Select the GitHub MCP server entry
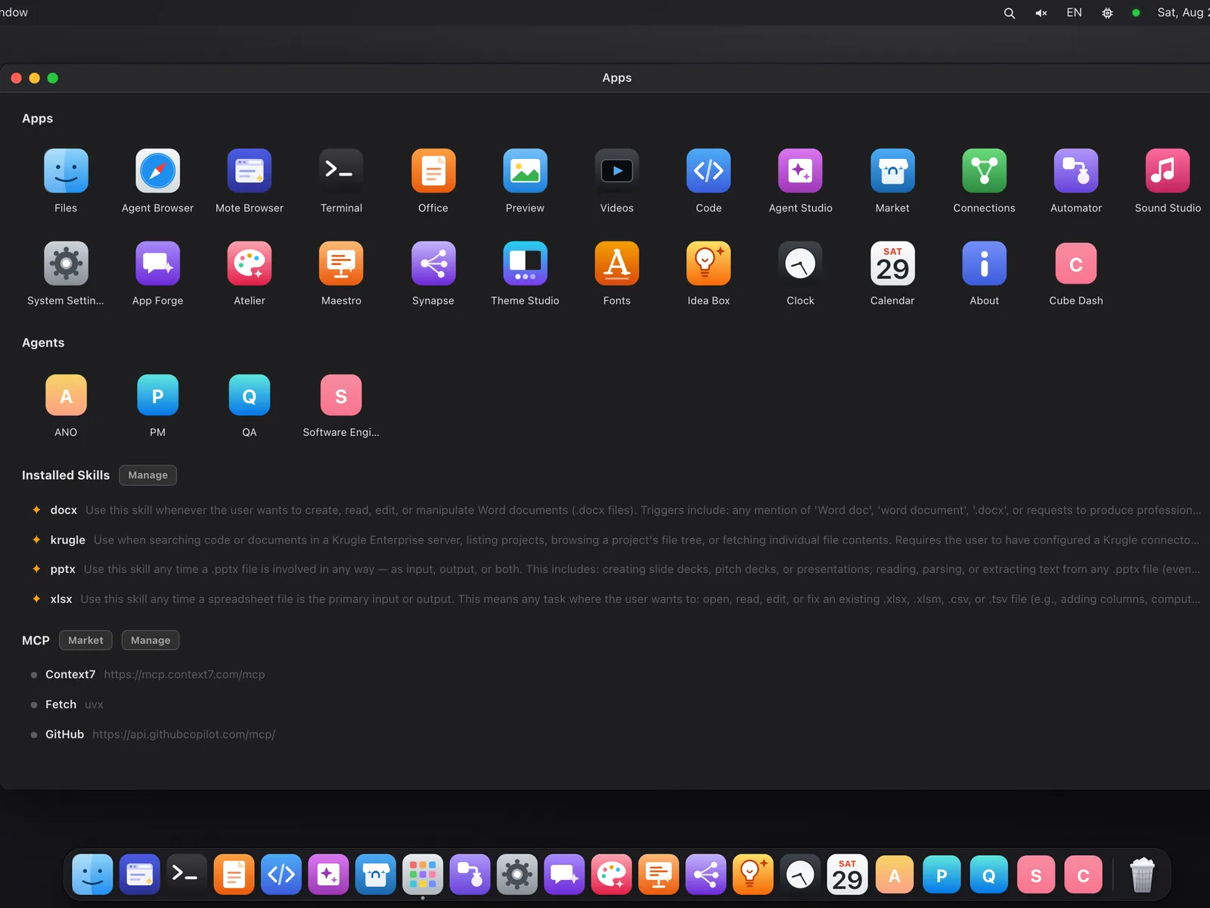 (x=153, y=734)
